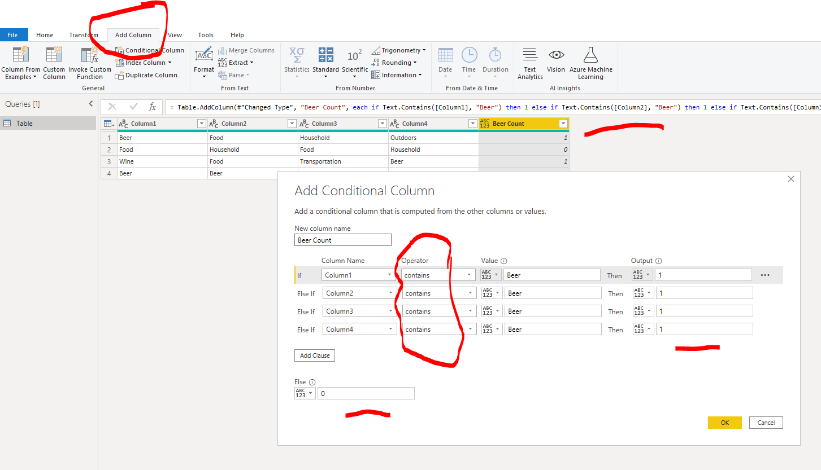Change Column1 data type icon
The height and width of the screenshot is (470, 821).
tap(124, 124)
